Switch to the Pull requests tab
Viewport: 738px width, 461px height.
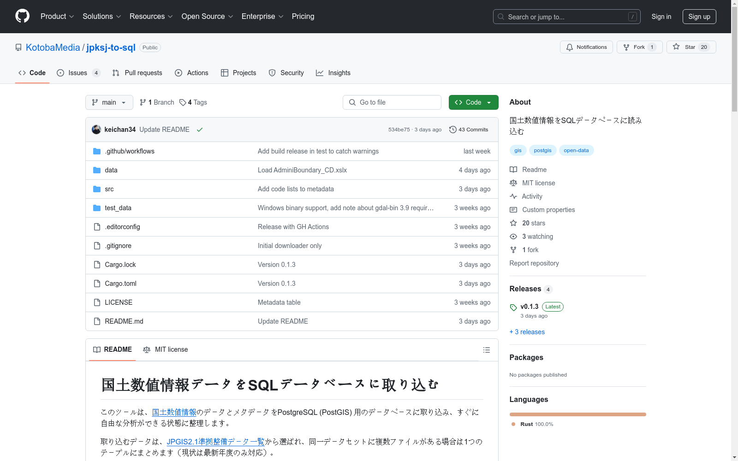tap(137, 73)
